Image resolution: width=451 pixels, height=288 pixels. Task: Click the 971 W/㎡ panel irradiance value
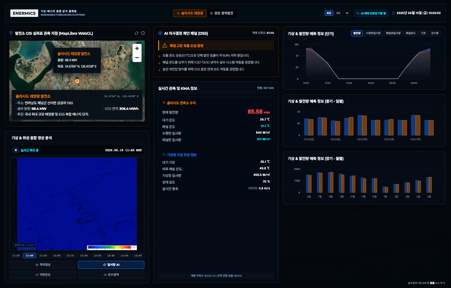click(x=263, y=139)
